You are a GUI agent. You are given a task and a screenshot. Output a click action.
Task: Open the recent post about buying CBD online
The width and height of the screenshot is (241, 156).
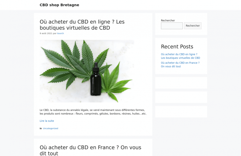pos(180,56)
